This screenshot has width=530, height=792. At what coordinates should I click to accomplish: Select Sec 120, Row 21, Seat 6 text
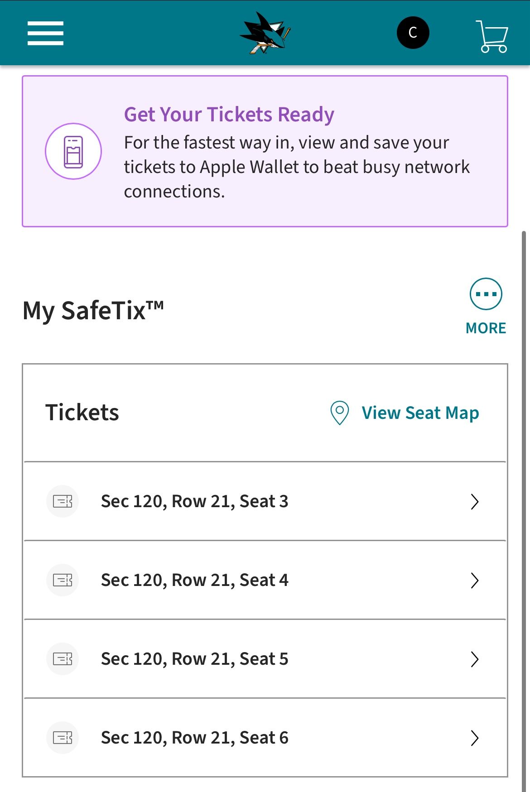click(x=194, y=738)
